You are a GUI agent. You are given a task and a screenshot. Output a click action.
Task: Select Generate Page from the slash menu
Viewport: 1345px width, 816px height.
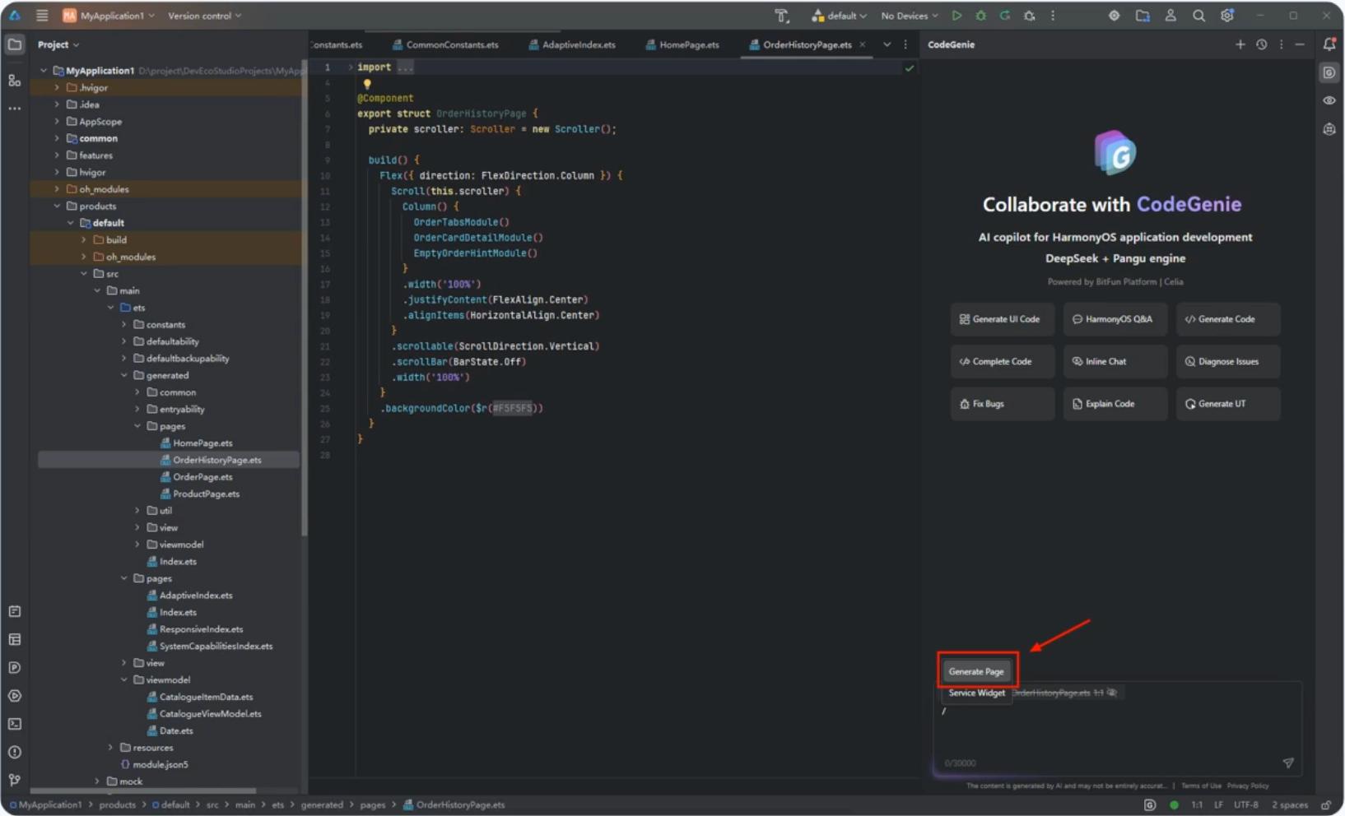pos(976,671)
